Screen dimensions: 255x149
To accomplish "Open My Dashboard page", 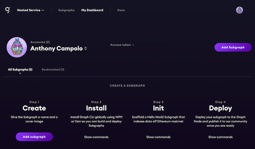I will click(x=92, y=10).
